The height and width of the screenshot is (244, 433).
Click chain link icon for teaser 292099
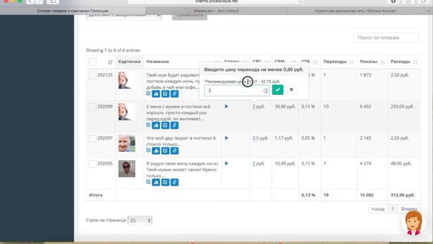[x=175, y=125]
